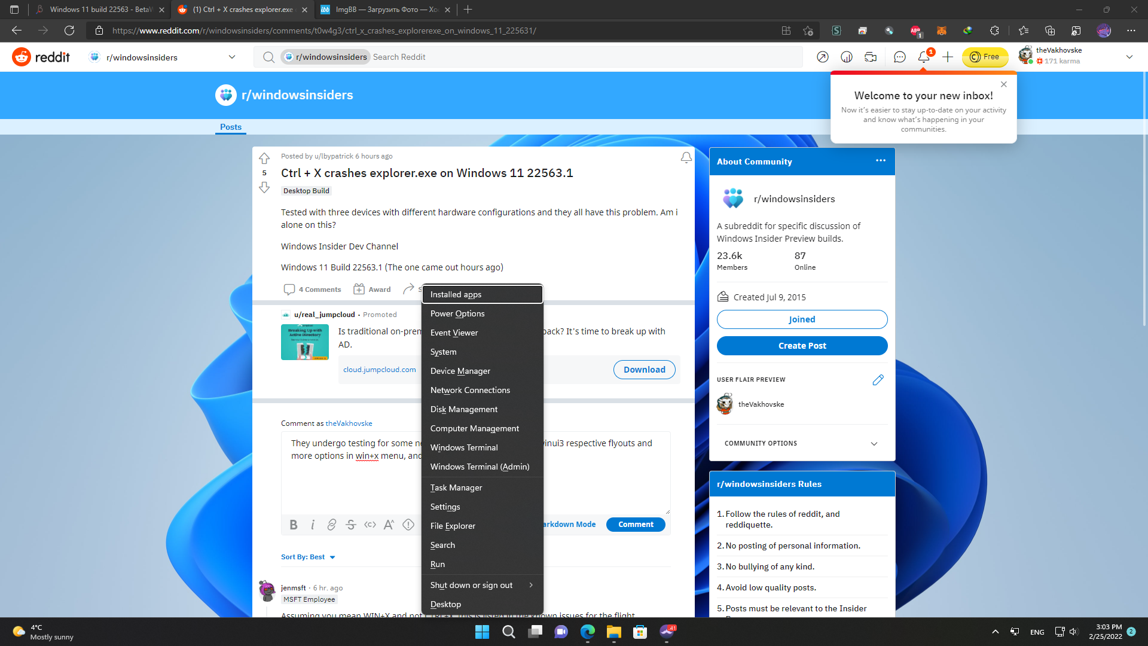Toggle post notifications bell on the post

point(686,157)
